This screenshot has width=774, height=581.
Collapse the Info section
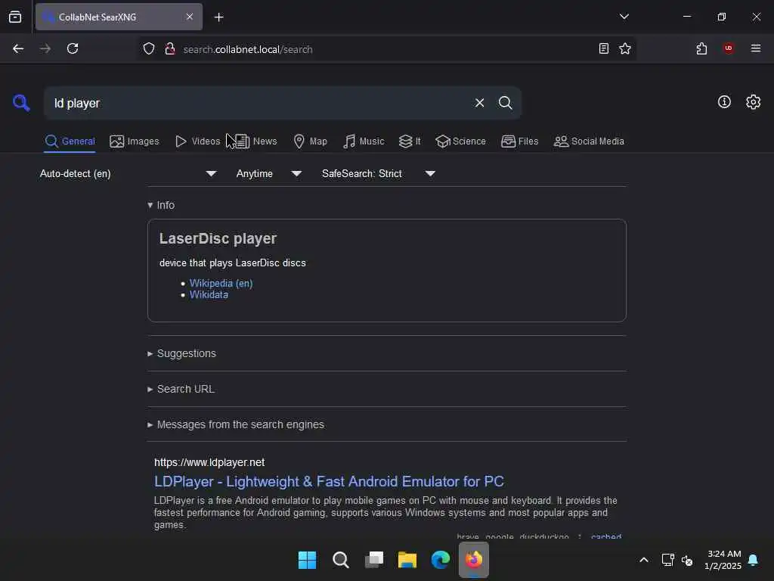[x=161, y=205]
